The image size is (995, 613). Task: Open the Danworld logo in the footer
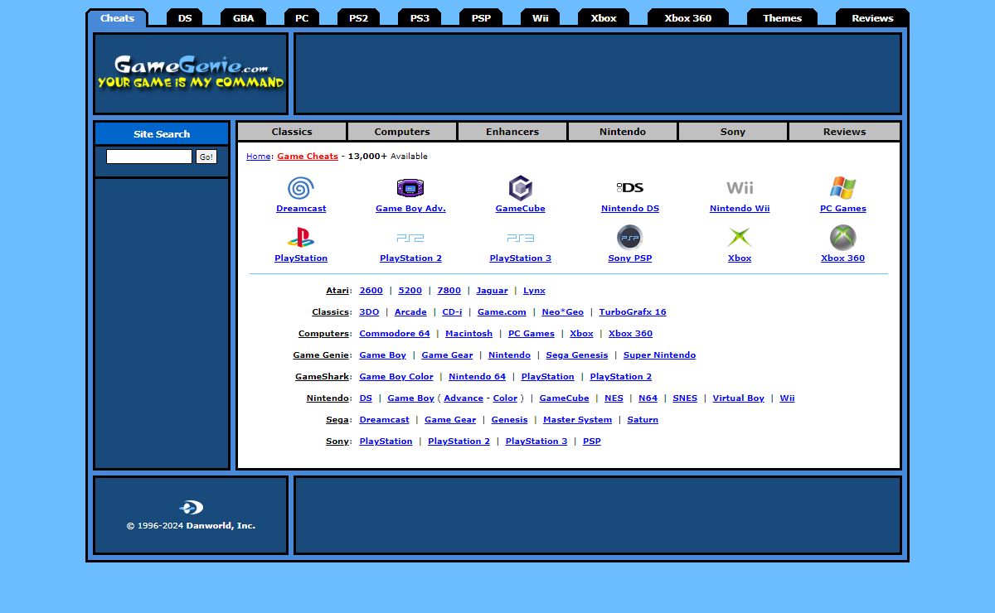click(191, 507)
